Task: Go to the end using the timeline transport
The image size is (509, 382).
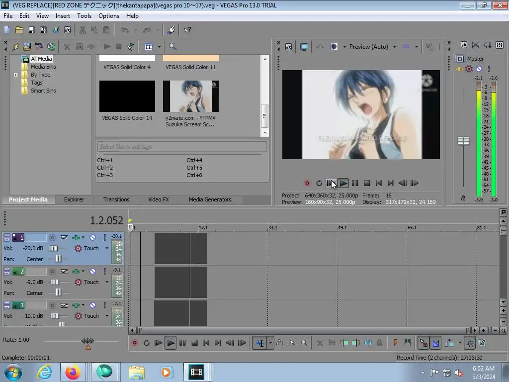Action: point(218,343)
